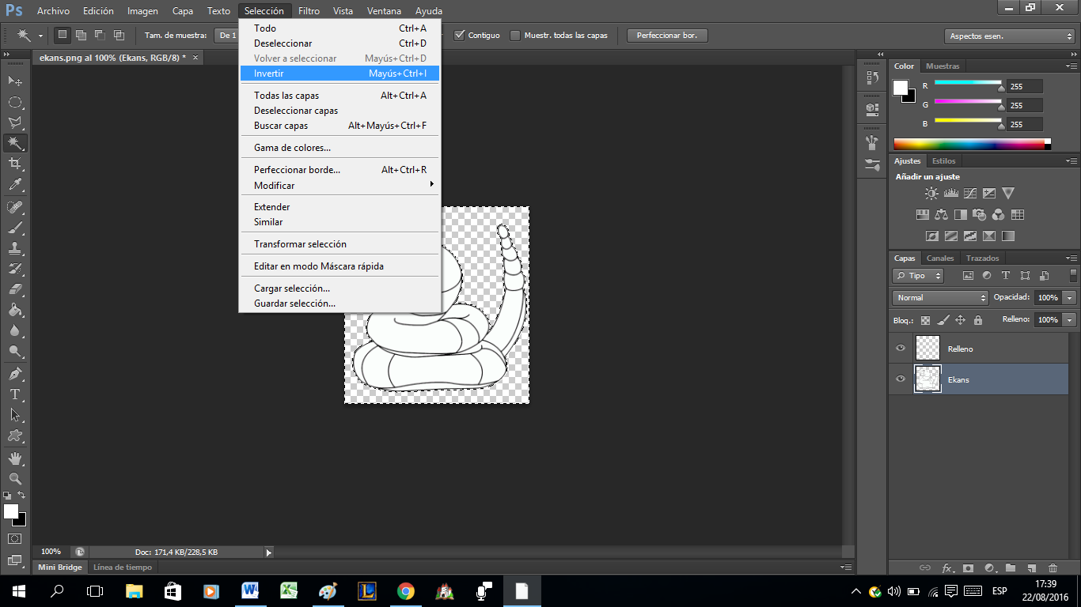Select the Blur tool
1081x607 pixels.
tap(15, 330)
